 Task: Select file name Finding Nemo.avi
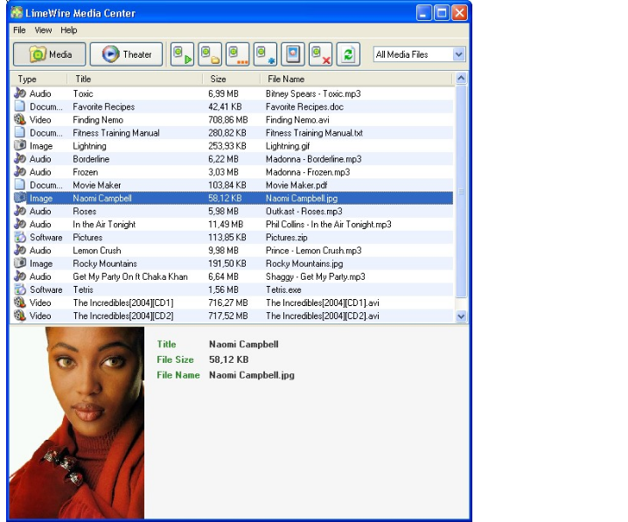coord(297,120)
